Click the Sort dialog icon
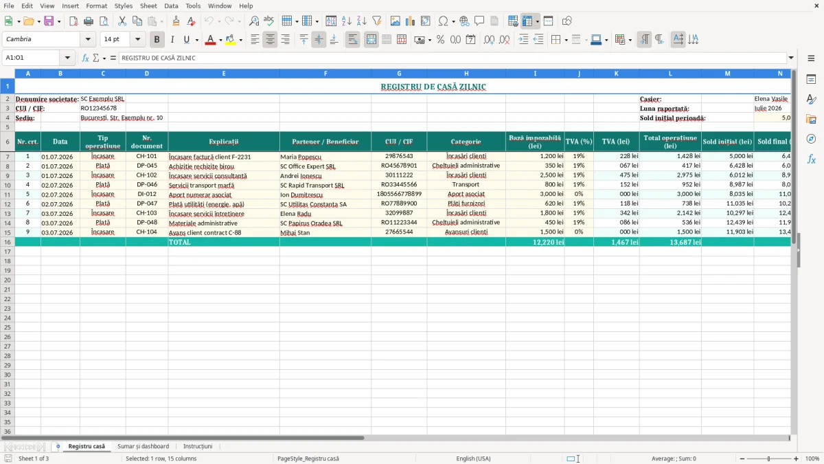 coord(331,21)
